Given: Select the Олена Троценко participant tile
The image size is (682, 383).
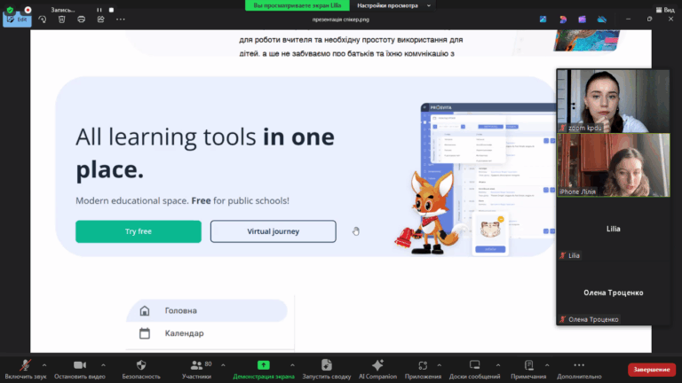Looking at the screenshot, I should point(614,293).
